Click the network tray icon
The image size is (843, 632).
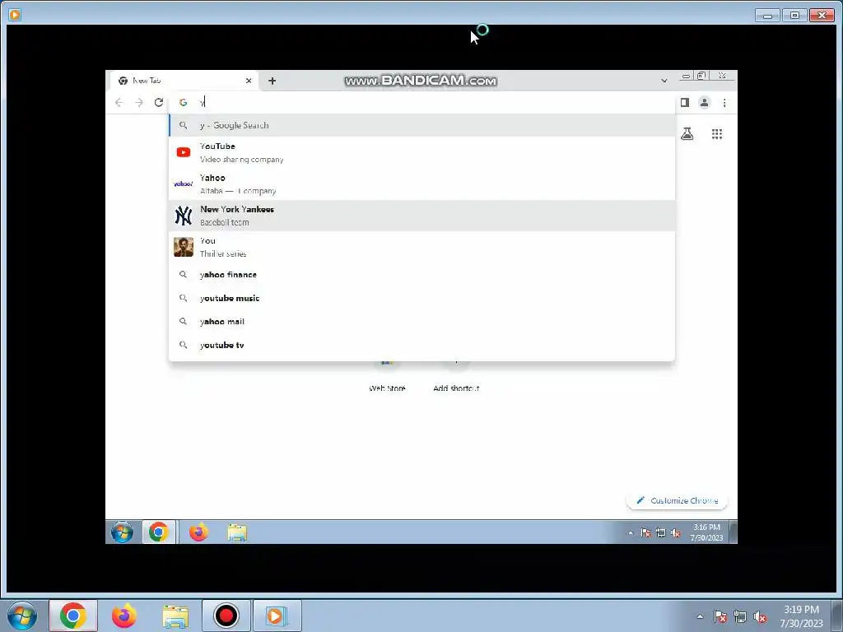740,616
